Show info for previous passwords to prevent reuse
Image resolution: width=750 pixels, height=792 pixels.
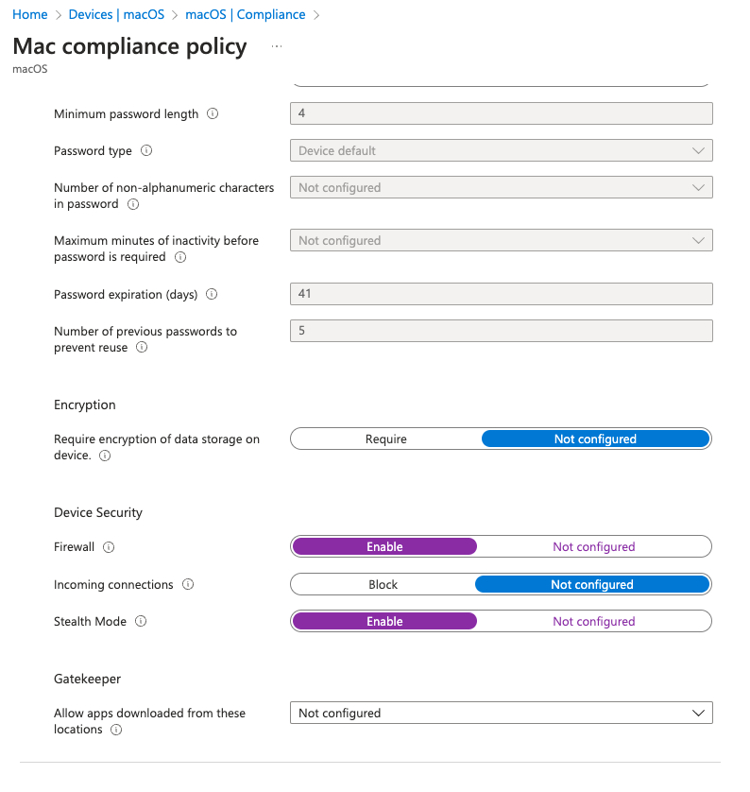coord(142,347)
